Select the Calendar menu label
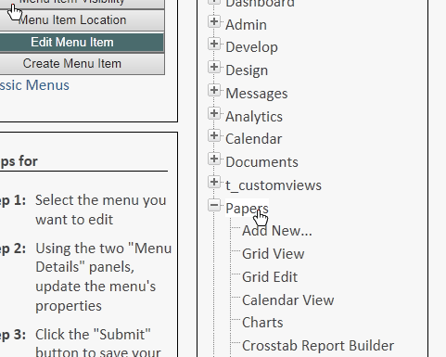This screenshot has width=446, height=357. [x=253, y=139]
